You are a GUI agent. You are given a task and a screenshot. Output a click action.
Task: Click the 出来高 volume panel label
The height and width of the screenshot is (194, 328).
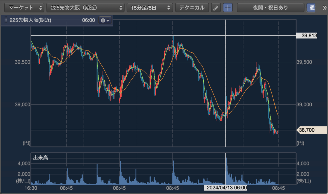pyautogui.click(x=40, y=157)
